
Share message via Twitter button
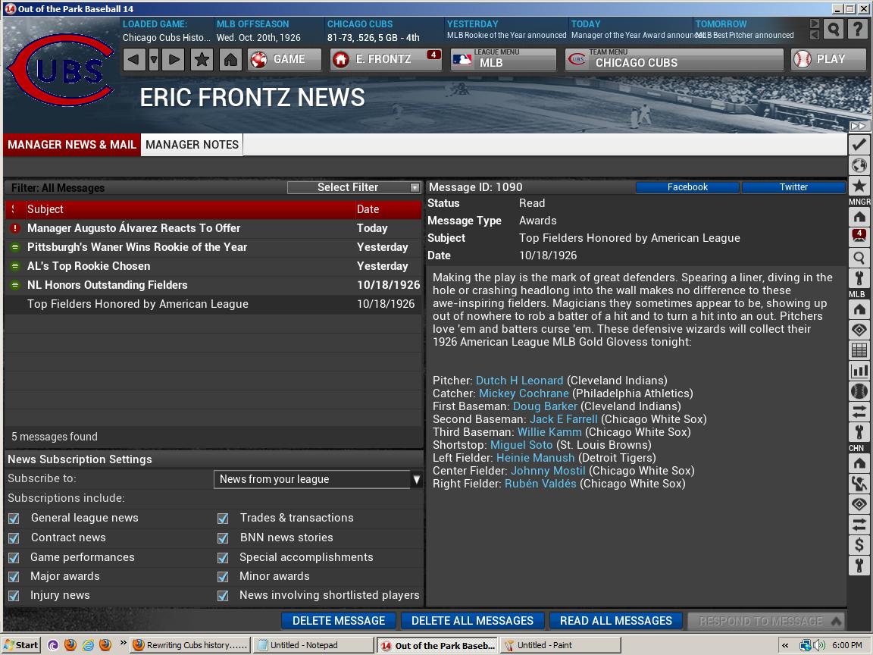tap(793, 187)
